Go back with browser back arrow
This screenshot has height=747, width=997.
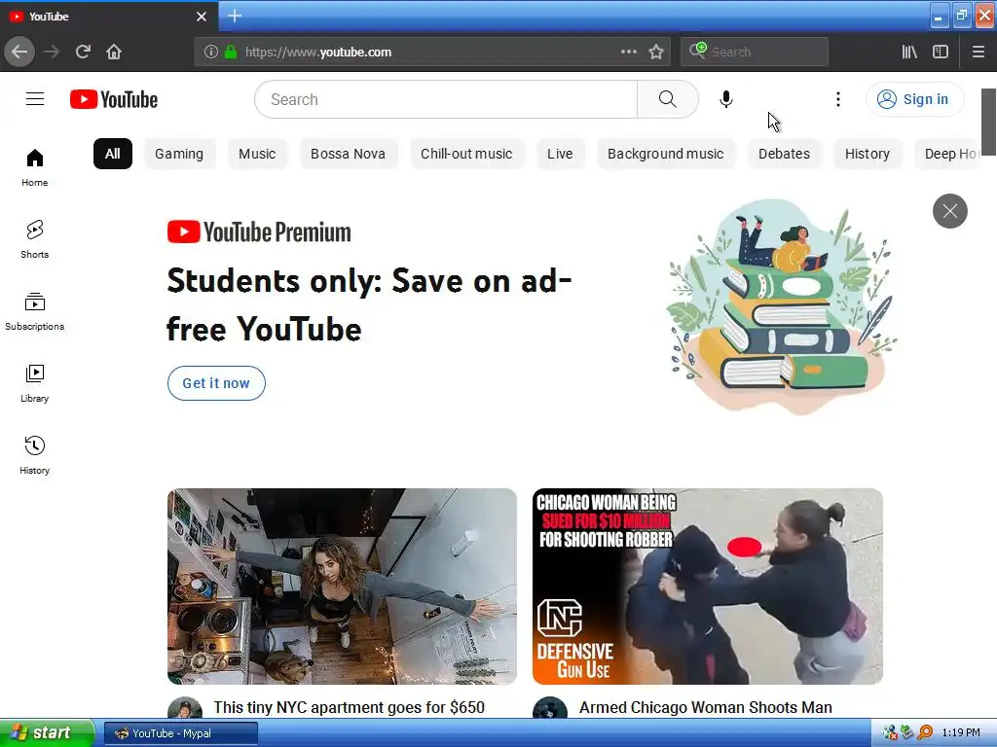pos(19,52)
